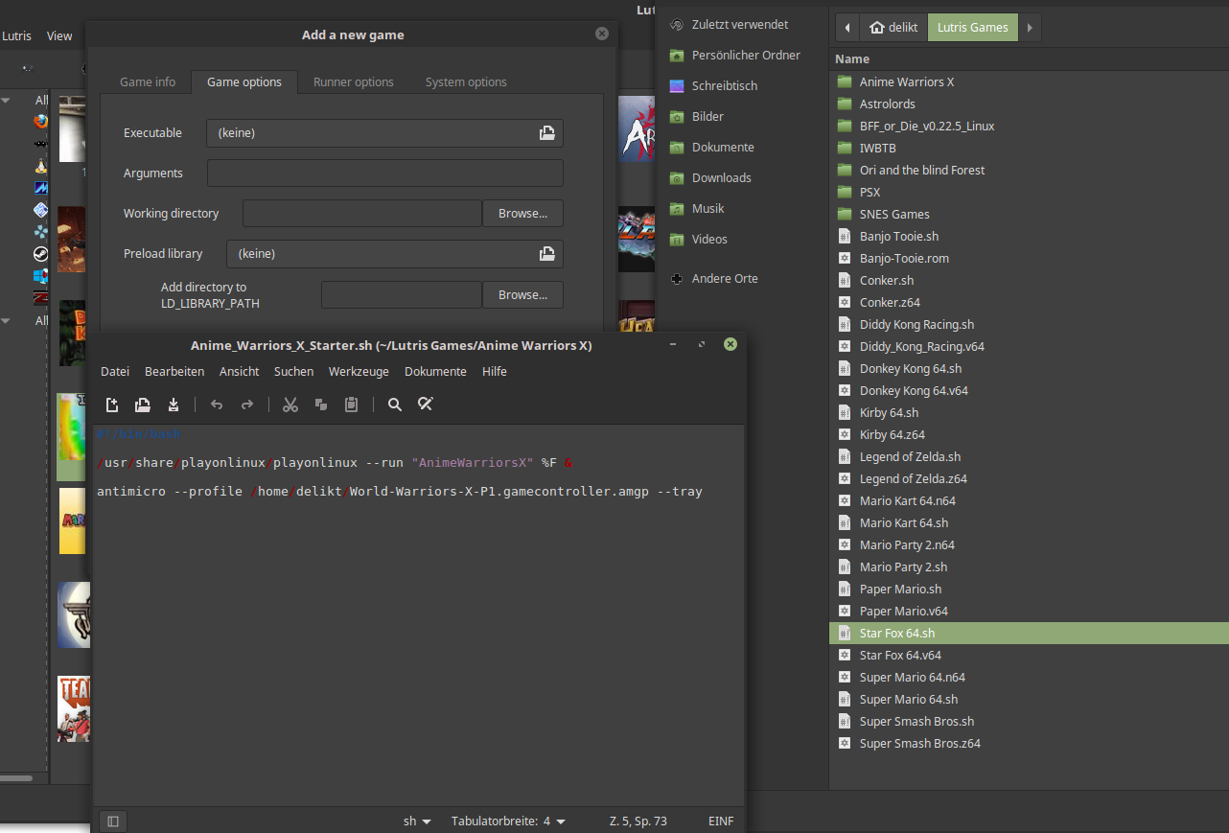Select Banjo Tooie.sh in the file list
The height and width of the screenshot is (833, 1229).
[898, 236]
